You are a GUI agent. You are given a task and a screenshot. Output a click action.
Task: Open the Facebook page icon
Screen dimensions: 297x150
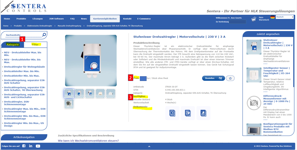pos(24,146)
